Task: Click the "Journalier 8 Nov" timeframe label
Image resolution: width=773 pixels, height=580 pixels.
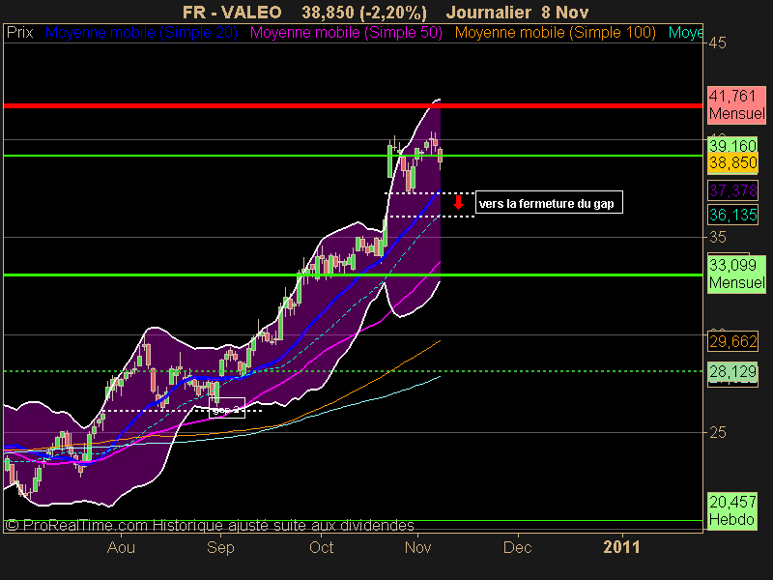Action: pyautogui.click(x=517, y=12)
